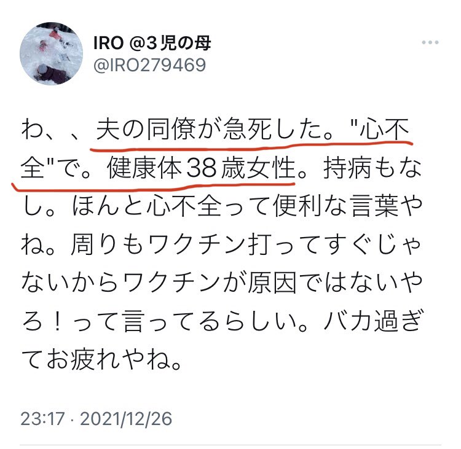Open profile via display name IRO @3児の母
Screen dimensions: 461x449
152,43
